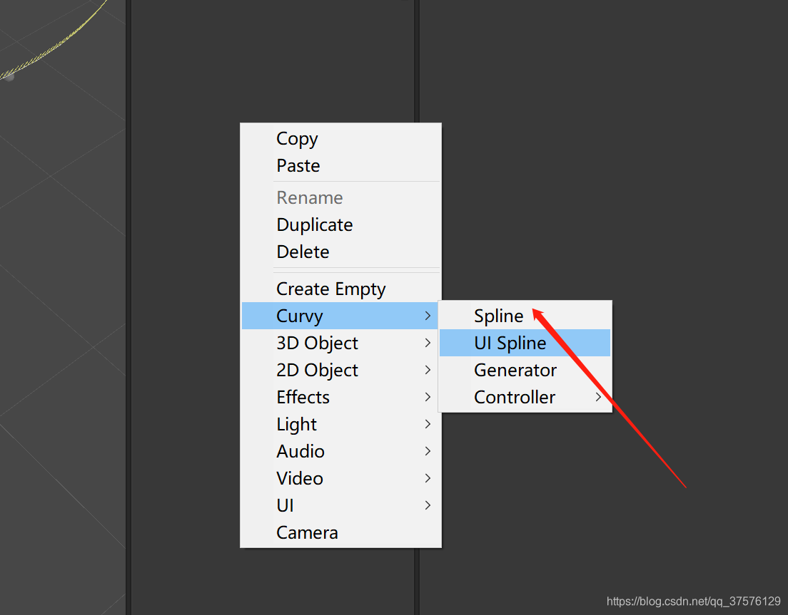Choose Duplicate in the context menu
The height and width of the screenshot is (615, 788).
pos(315,224)
